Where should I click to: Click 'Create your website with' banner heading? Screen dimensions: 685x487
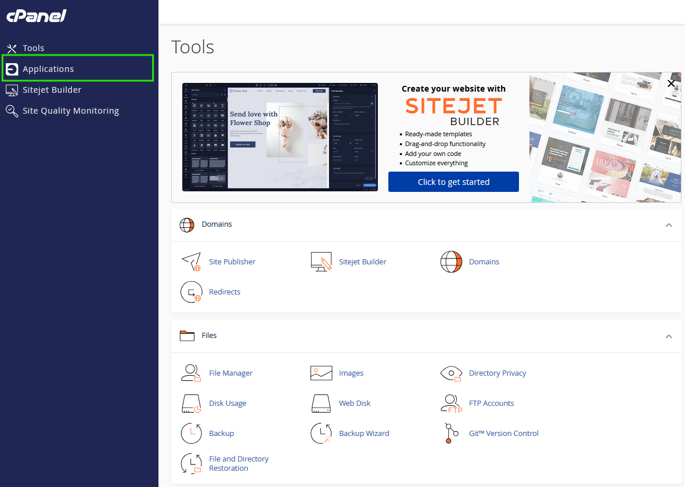[x=453, y=89]
